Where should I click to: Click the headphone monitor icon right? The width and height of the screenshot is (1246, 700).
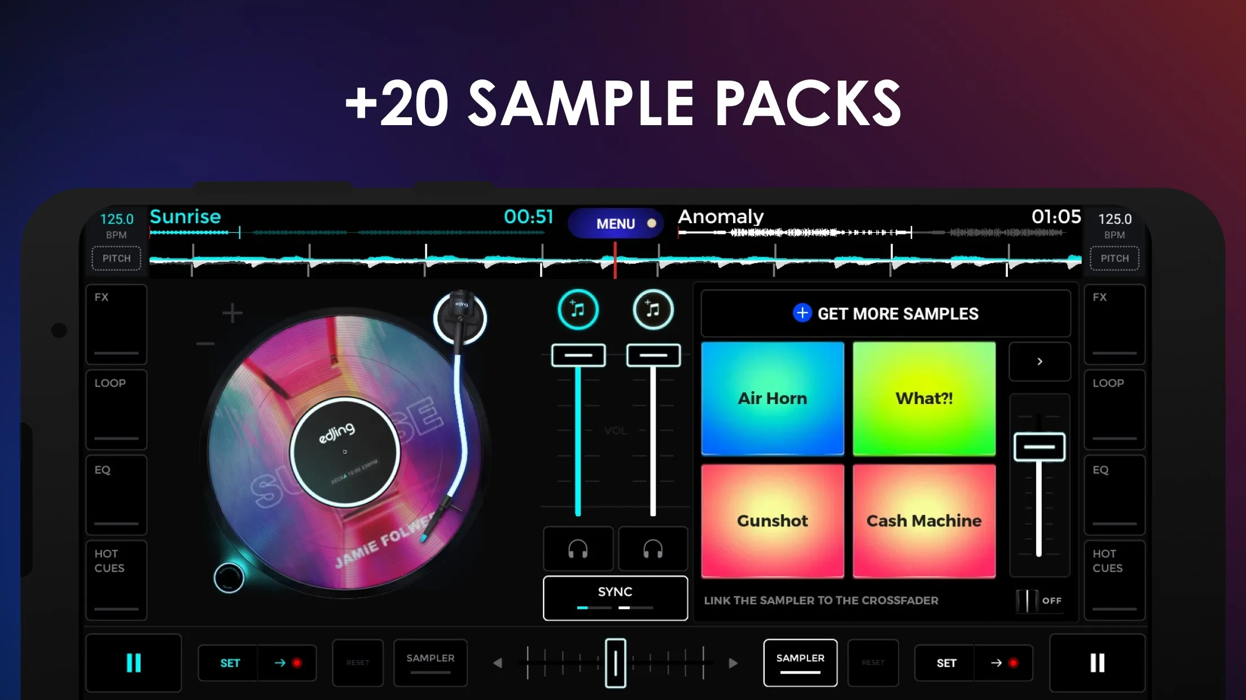[x=651, y=548]
